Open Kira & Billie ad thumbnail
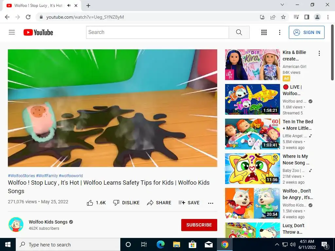Screen dimensions: 335x251 point(252,65)
